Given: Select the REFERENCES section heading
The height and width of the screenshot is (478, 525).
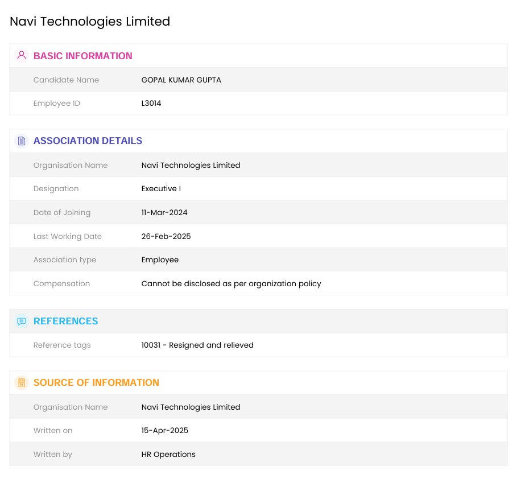Looking at the screenshot, I should coord(65,322).
